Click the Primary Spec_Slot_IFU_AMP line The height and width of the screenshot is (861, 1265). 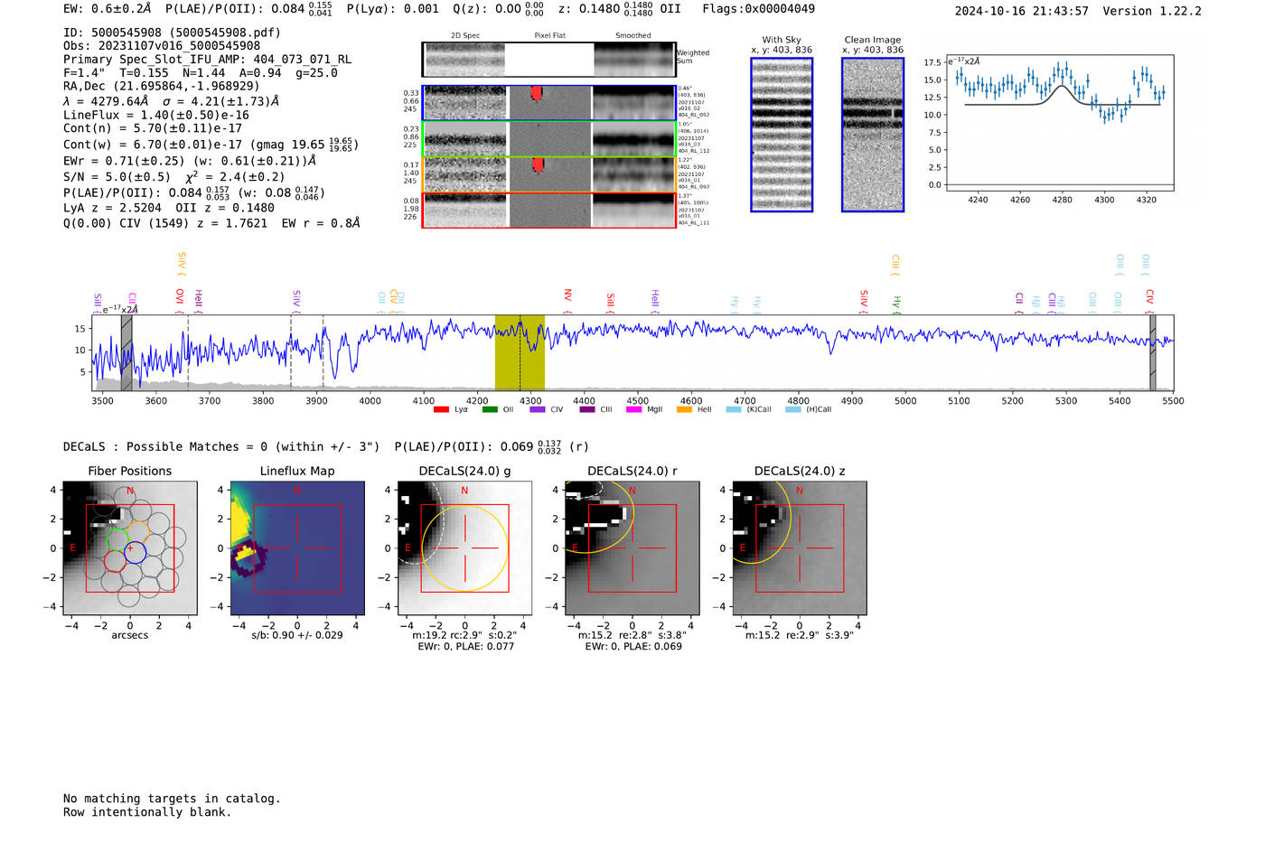(208, 60)
